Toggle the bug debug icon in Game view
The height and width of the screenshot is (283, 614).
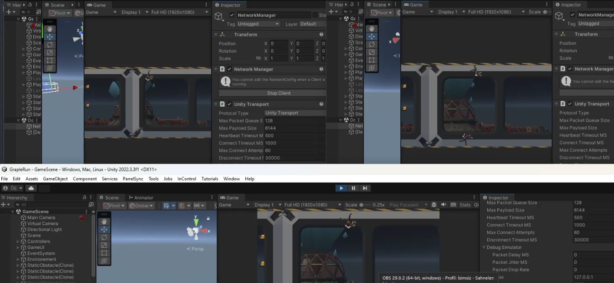(x=434, y=205)
